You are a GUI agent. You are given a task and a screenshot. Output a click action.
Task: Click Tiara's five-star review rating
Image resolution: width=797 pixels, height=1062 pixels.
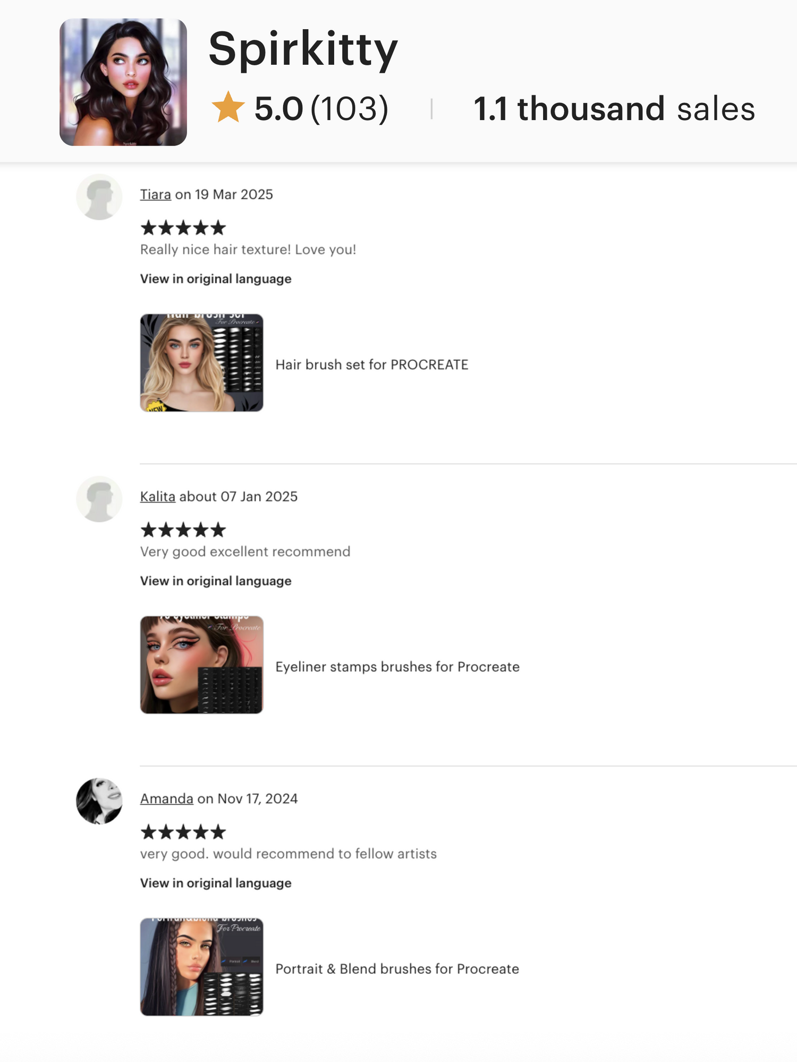[183, 228]
